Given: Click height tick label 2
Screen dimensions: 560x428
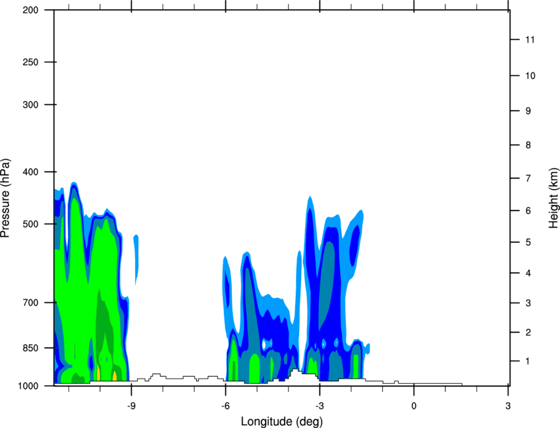Looking at the screenshot, I should click(528, 333).
